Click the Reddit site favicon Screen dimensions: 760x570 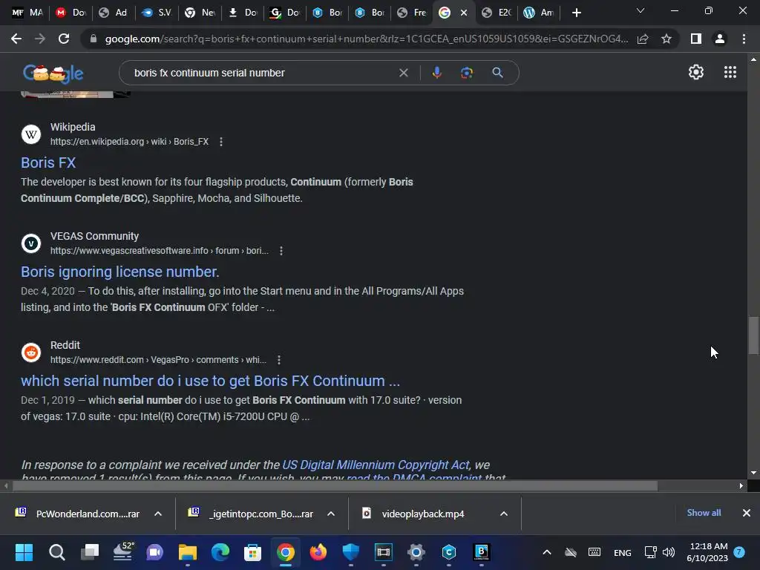pos(31,353)
